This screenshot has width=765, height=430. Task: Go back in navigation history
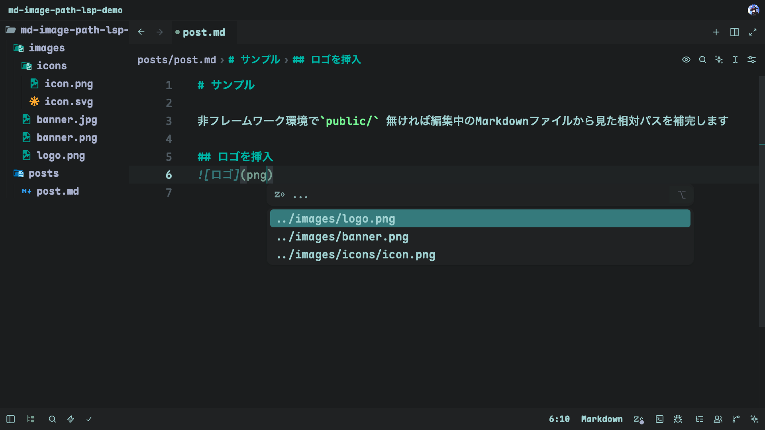pos(141,32)
